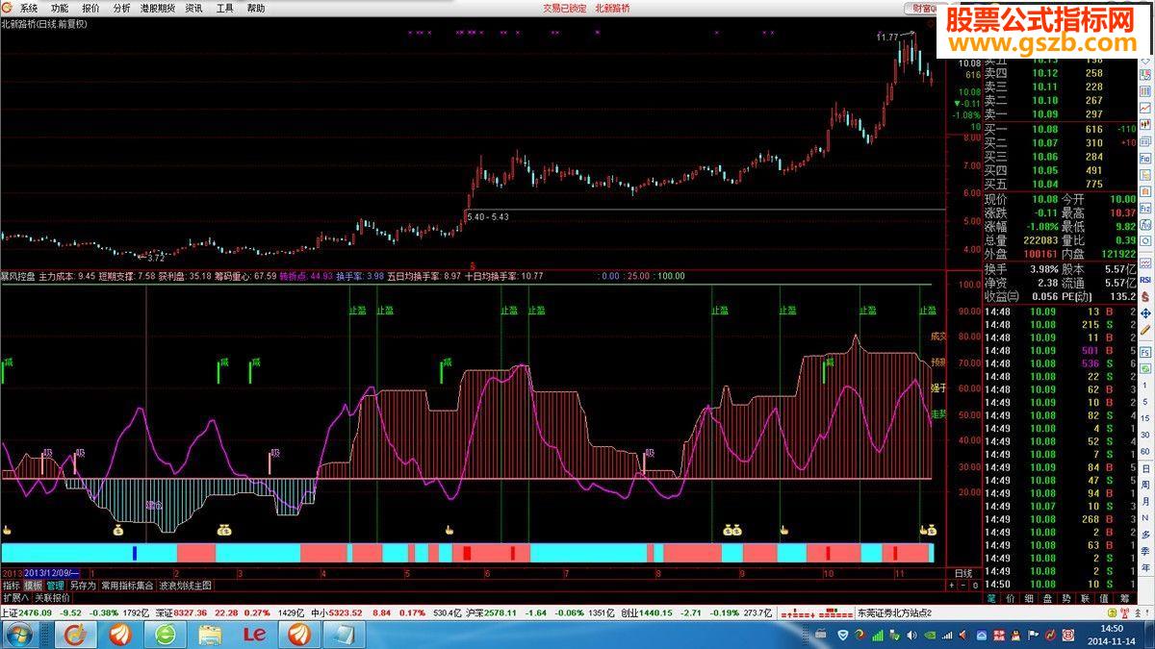Image resolution: width=1155 pixels, height=649 pixels.
Task: Select the 联 tab in quote panel
Action: coord(1087,598)
